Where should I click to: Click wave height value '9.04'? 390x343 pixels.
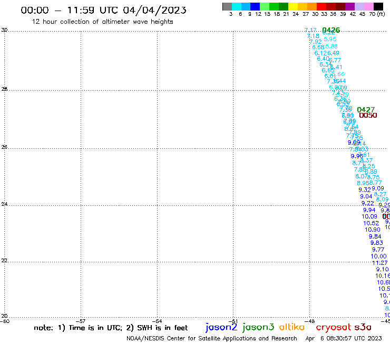pyautogui.click(x=366, y=196)
